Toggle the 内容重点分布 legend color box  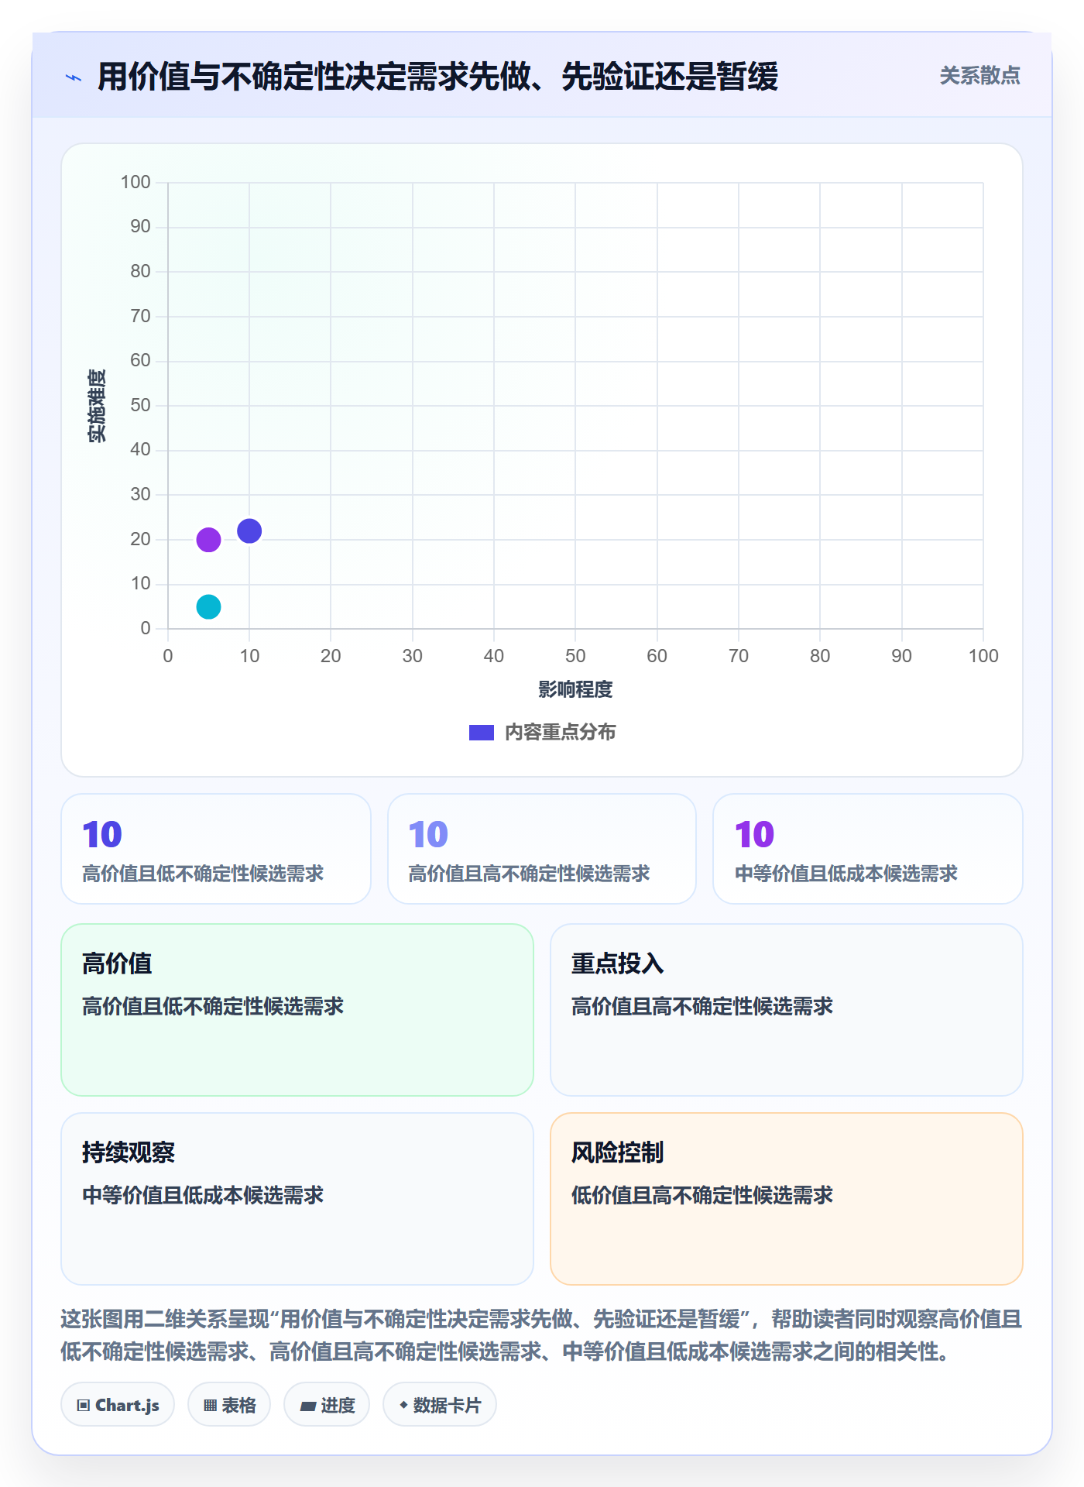(x=482, y=733)
